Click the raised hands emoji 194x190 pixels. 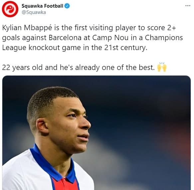coord(162,67)
